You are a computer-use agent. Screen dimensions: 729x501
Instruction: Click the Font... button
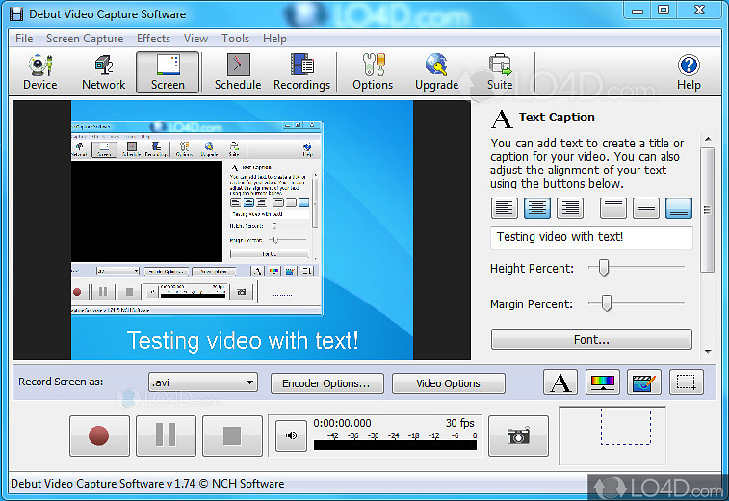click(x=591, y=339)
